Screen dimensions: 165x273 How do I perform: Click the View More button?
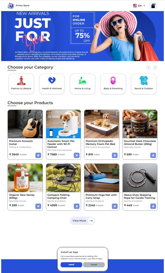click(82, 221)
